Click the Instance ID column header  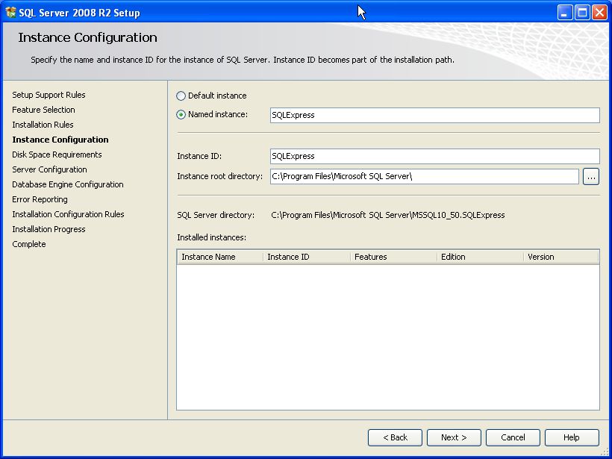(306, 257)
